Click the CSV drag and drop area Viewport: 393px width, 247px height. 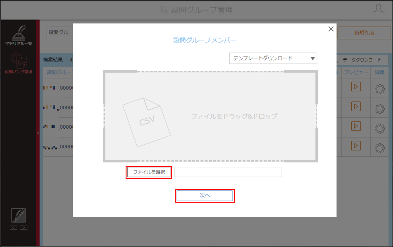point(210,116)
